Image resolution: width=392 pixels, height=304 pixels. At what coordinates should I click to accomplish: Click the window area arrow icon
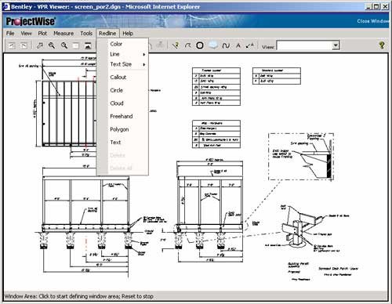coord(40,45)
